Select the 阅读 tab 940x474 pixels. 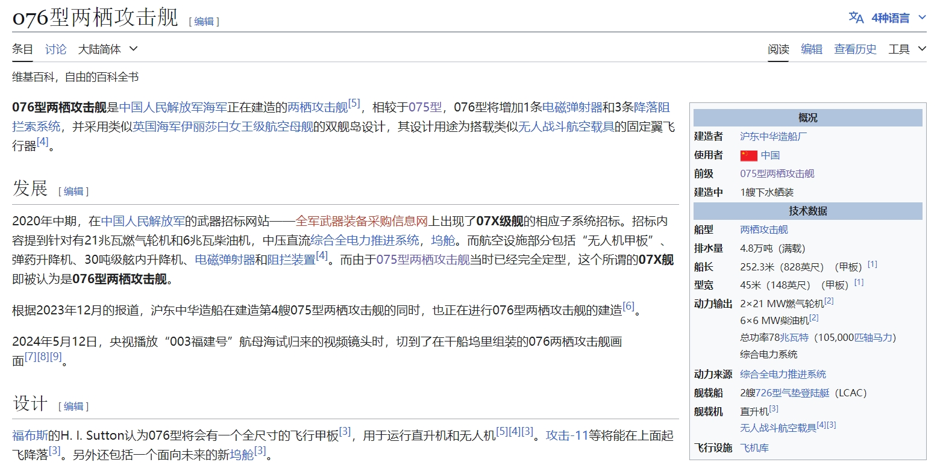pos(778,49)
